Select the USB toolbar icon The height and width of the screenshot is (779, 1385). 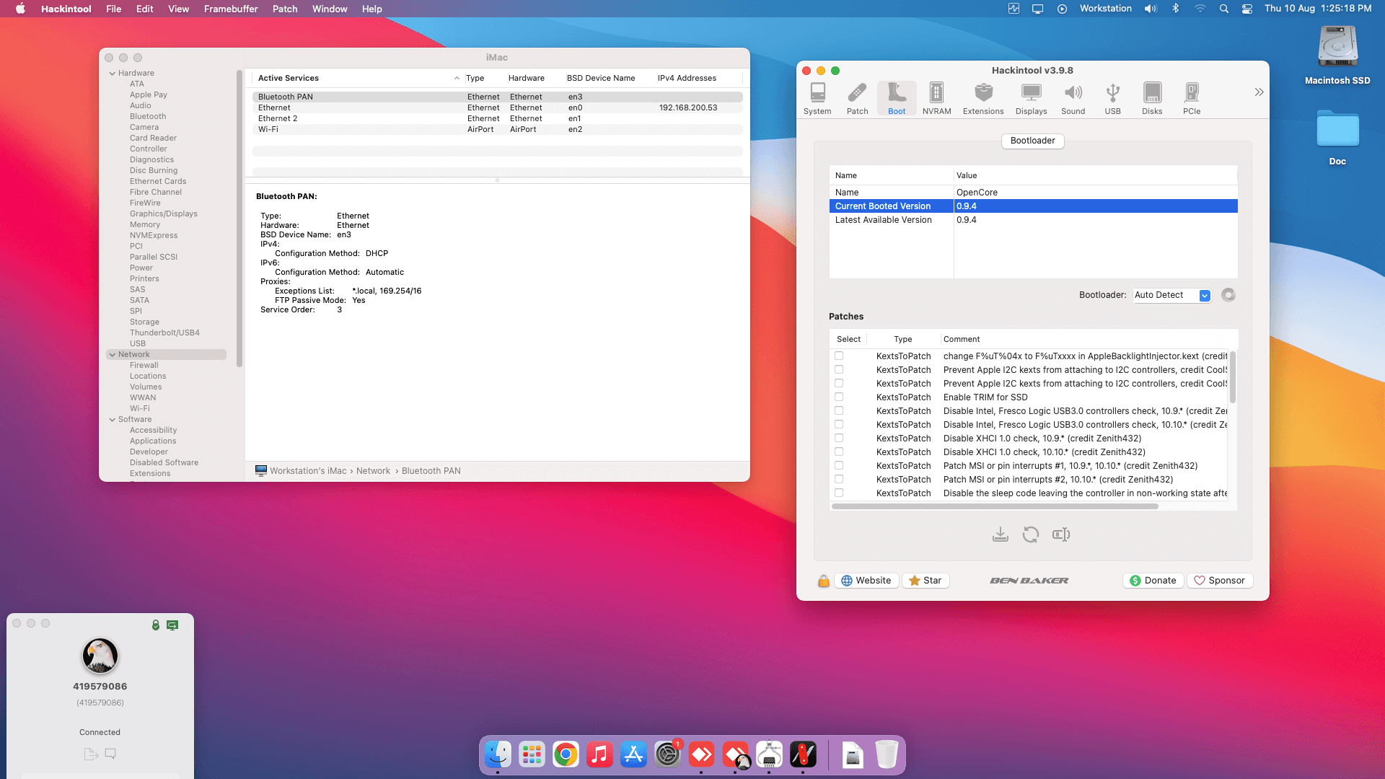click(x=1112, y=98)
